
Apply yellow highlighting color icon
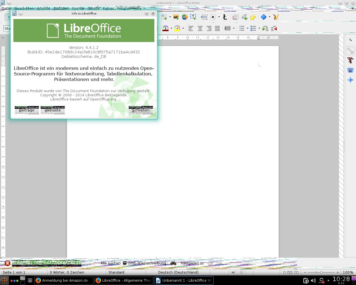coord(177,28)
